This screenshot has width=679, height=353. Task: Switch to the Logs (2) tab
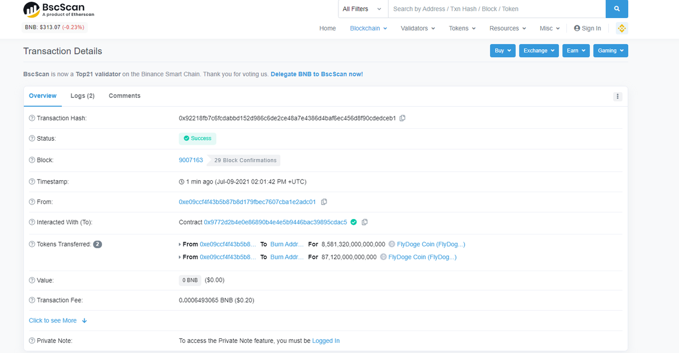pyautogui.click(x=83, y=96)
